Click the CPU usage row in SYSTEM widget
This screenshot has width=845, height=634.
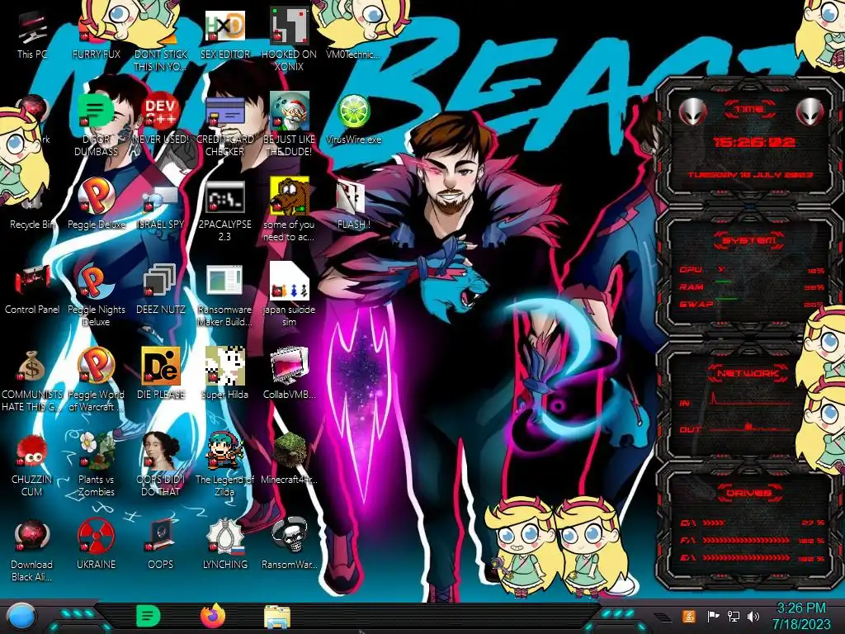tap(753, 270)
